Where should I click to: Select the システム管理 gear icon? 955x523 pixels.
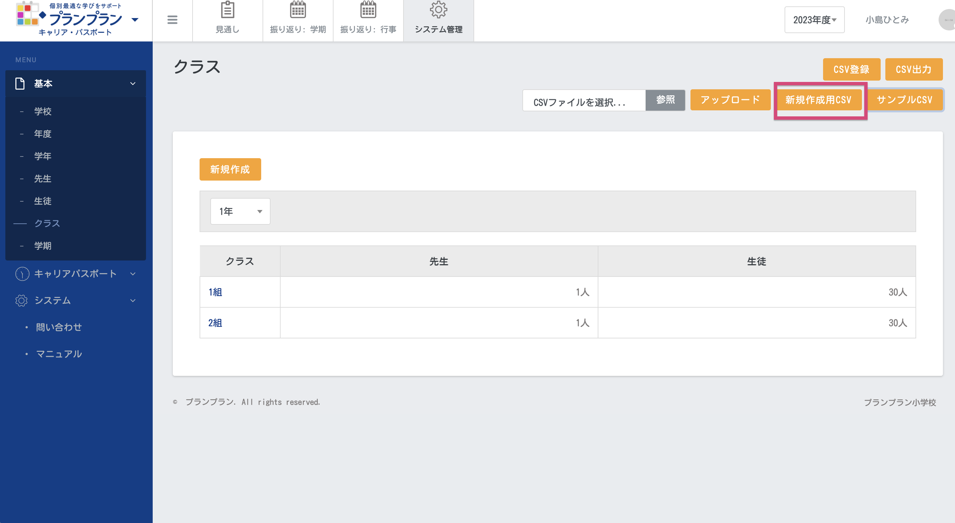438,10
